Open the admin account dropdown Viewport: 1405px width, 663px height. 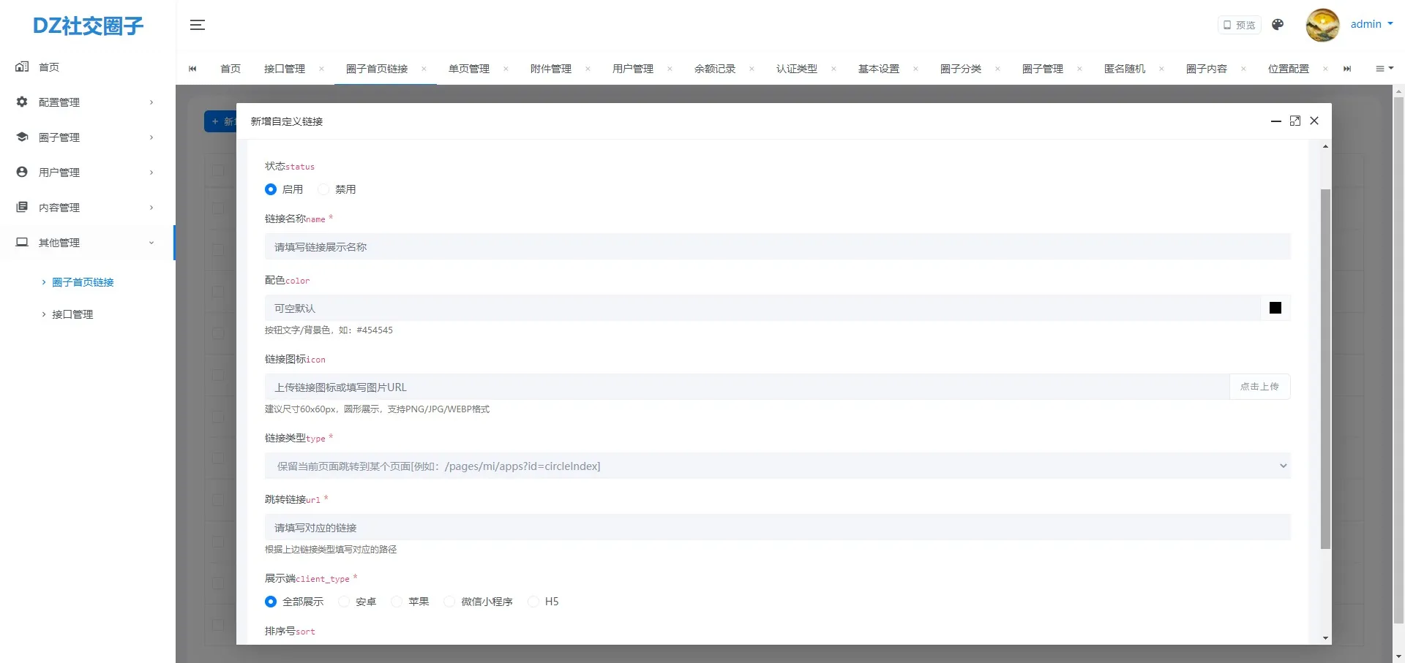1369,24
